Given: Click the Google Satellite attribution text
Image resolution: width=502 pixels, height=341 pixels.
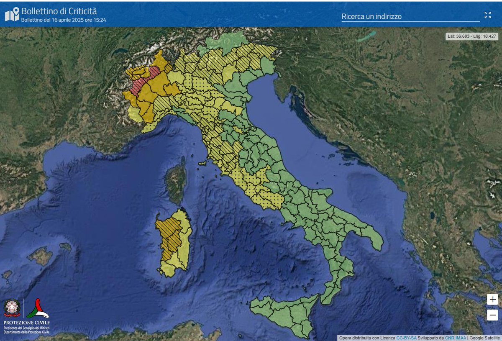Looking at the screenshot, I should click(485, 338).
